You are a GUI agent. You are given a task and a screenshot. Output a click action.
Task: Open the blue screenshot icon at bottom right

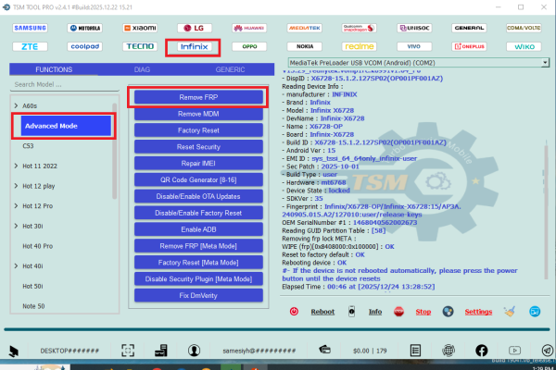click(535, 312)
